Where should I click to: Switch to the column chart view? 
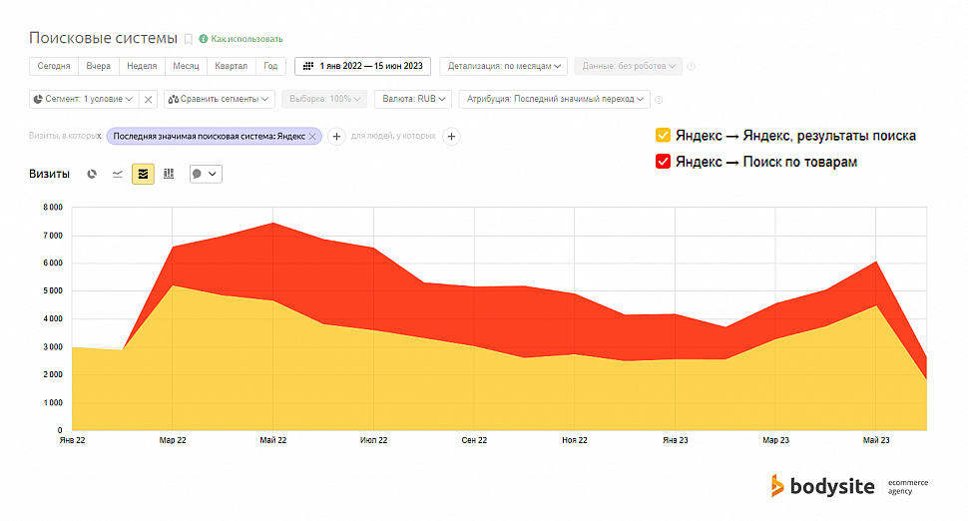[x=169, y=174]
